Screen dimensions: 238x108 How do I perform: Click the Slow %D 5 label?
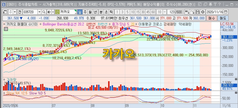click(37, 93)
